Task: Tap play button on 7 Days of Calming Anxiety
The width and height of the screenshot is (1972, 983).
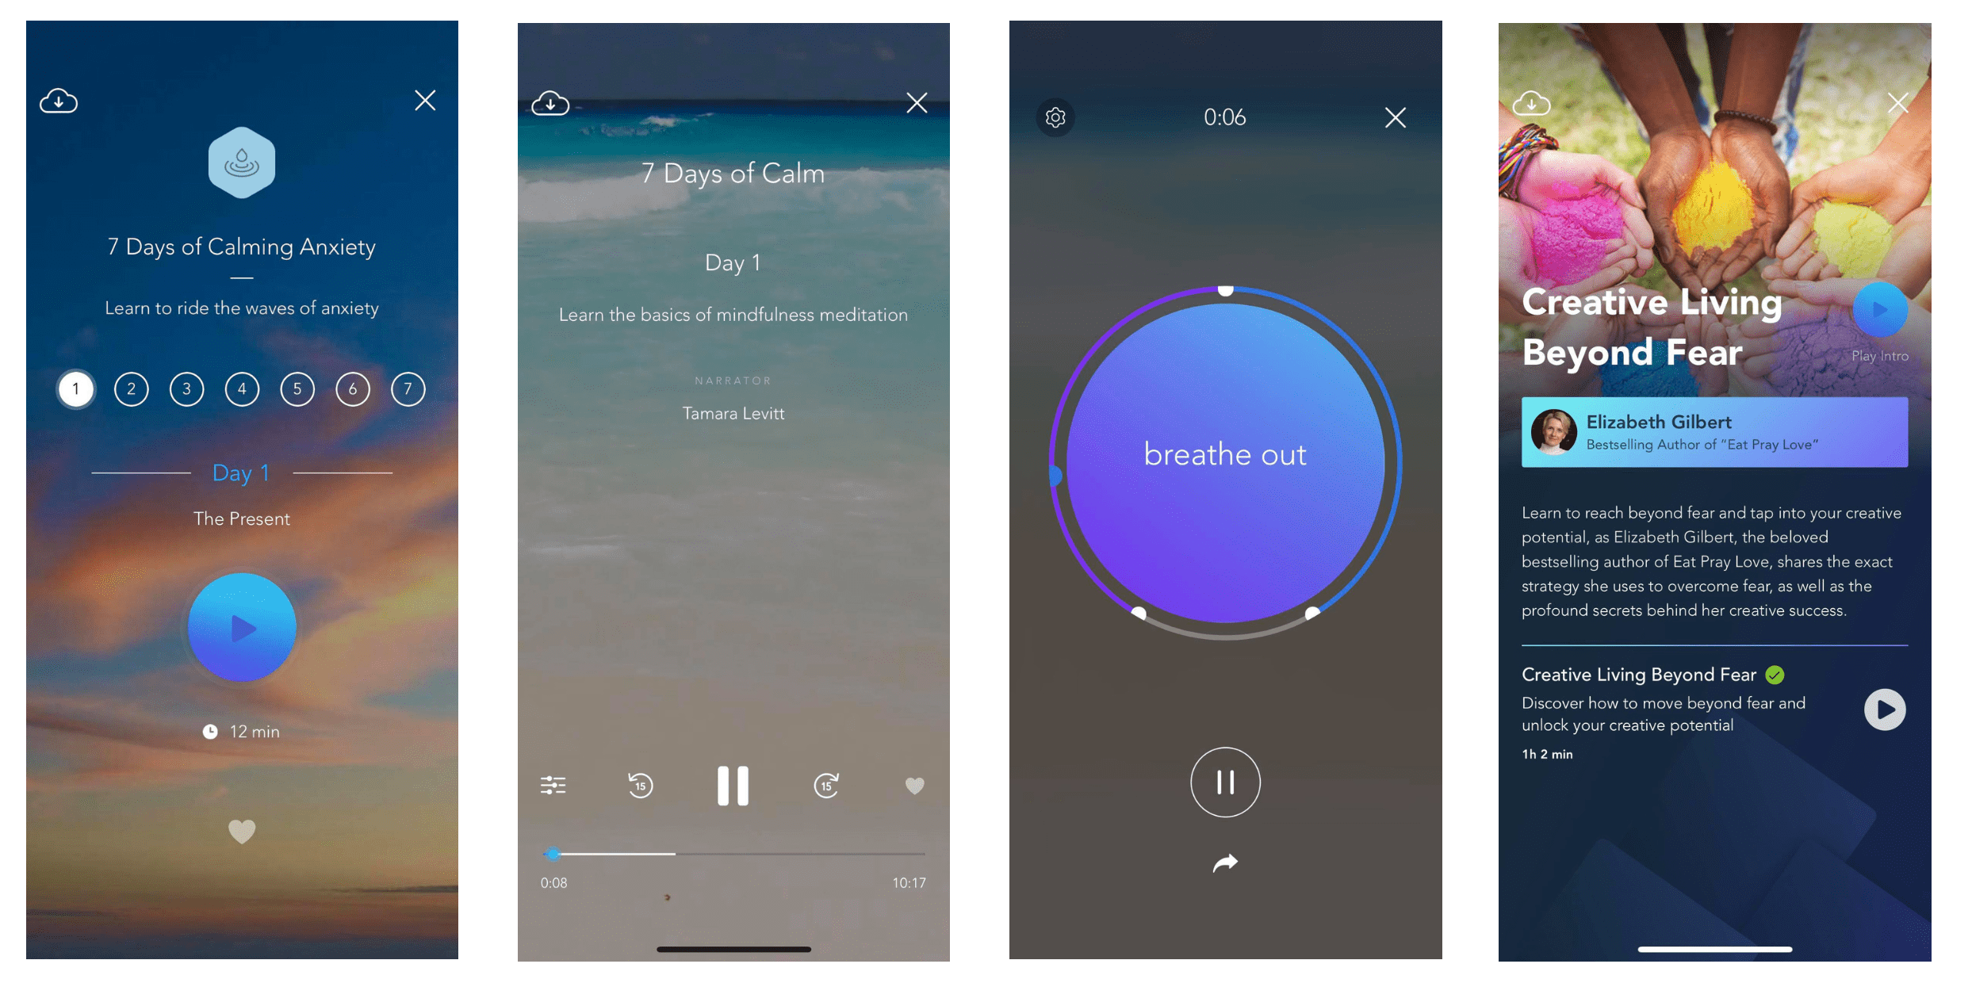Action: click(243, 620)
